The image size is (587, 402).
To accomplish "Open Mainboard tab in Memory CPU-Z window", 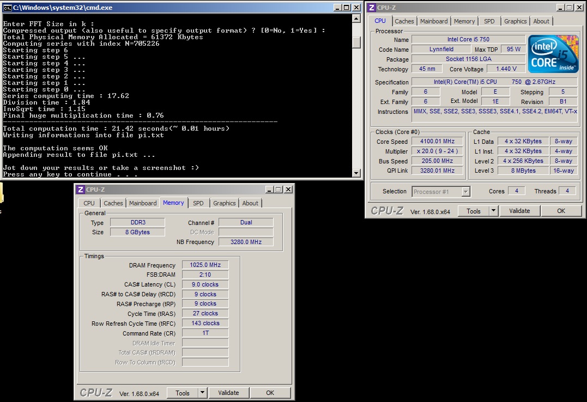I will (x=143, y=203).
